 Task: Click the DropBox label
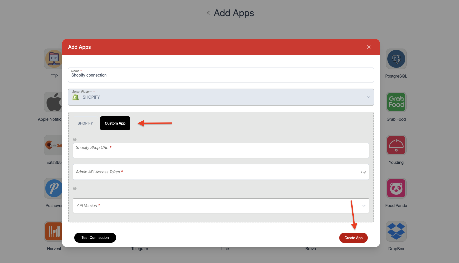pyautogui.click(x=396, y=249)
